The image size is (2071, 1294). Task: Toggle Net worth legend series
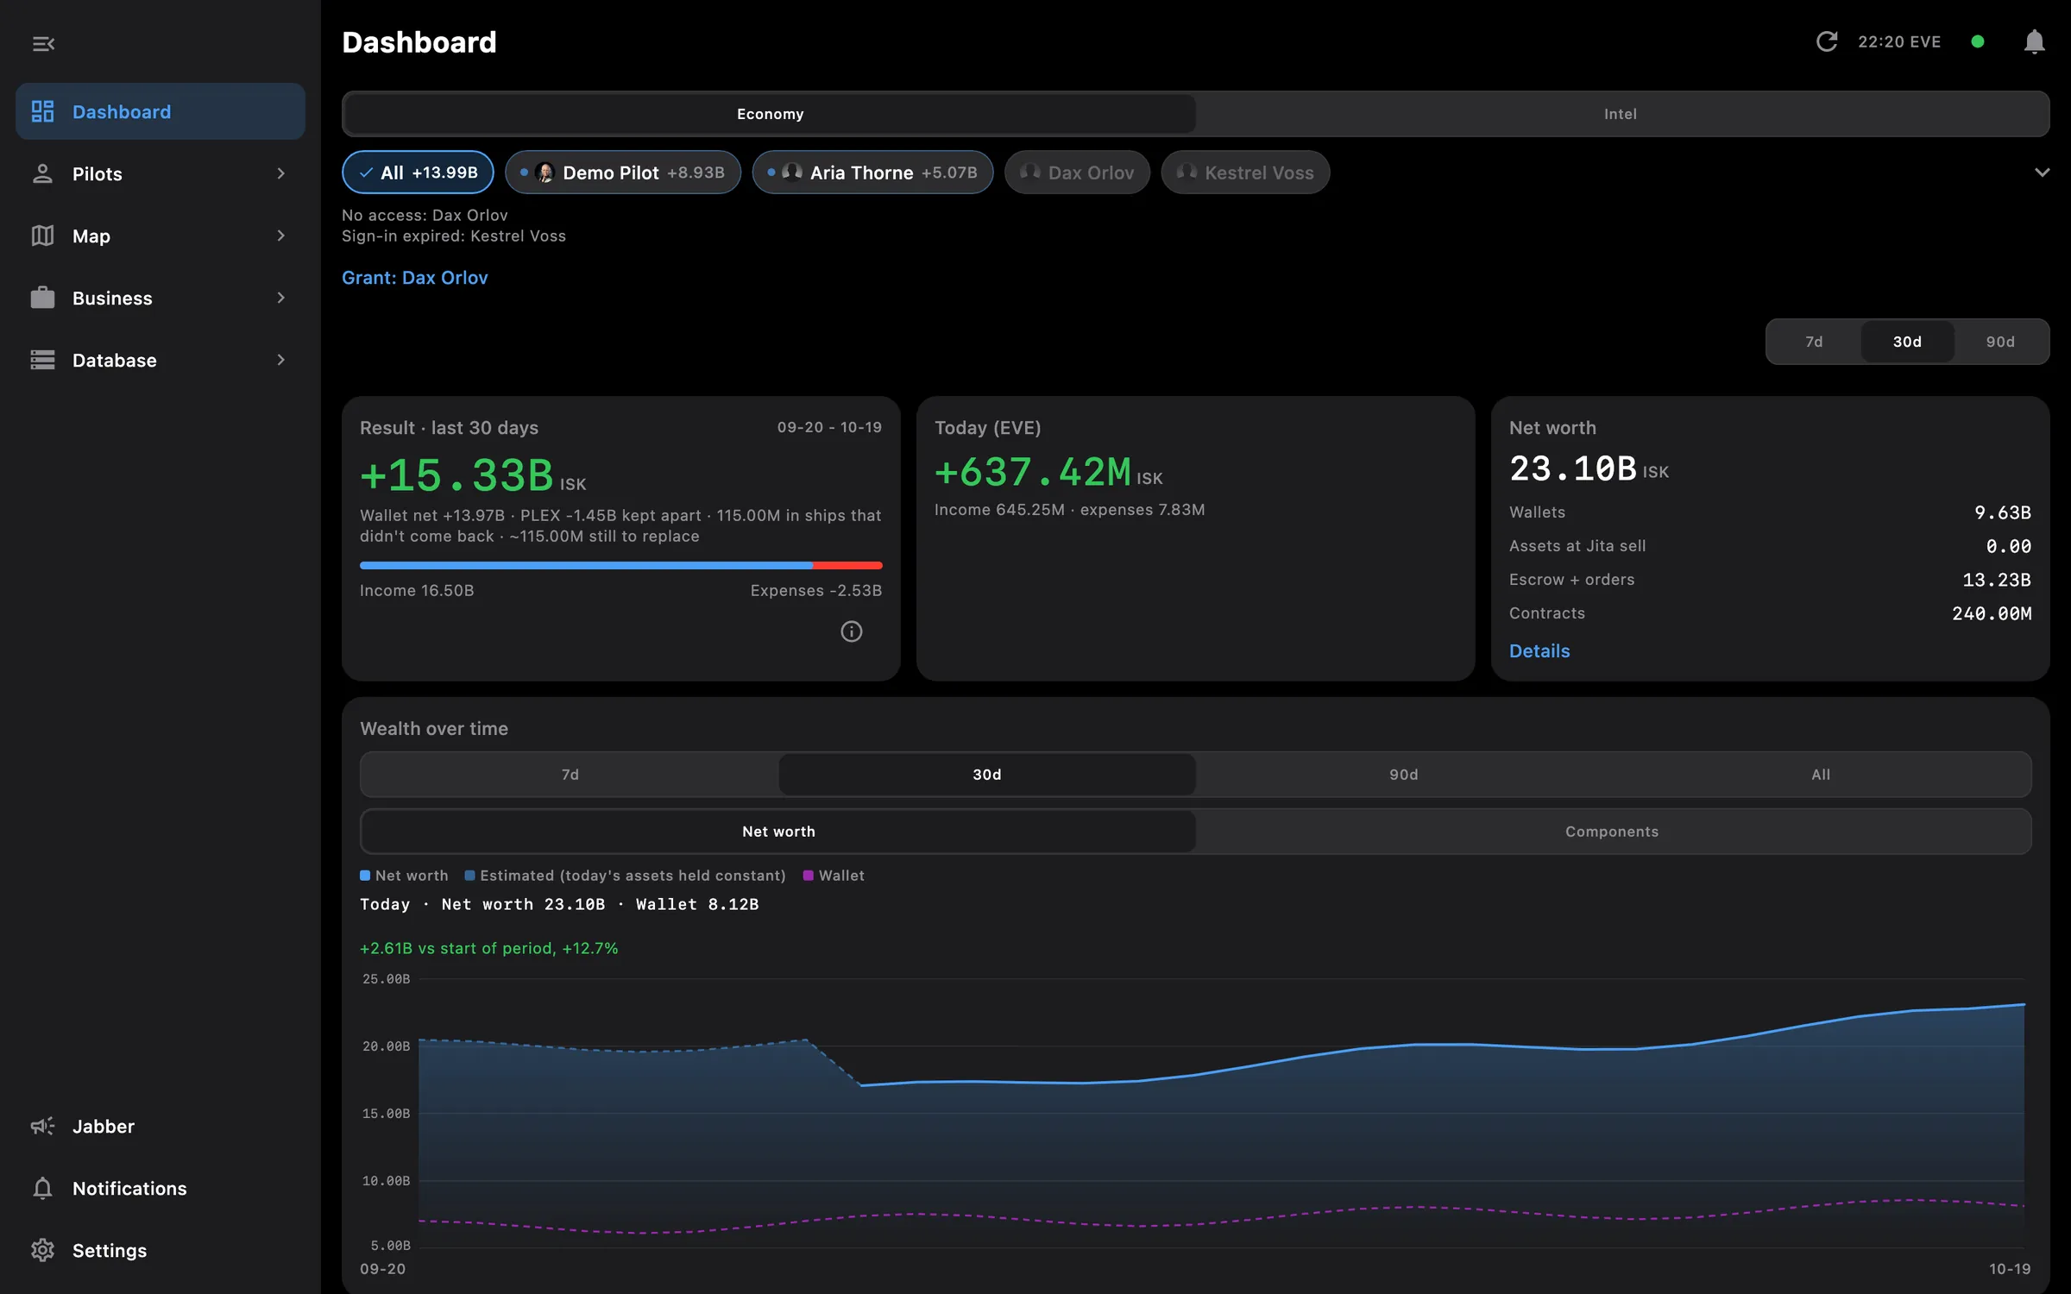coord(404,876)
